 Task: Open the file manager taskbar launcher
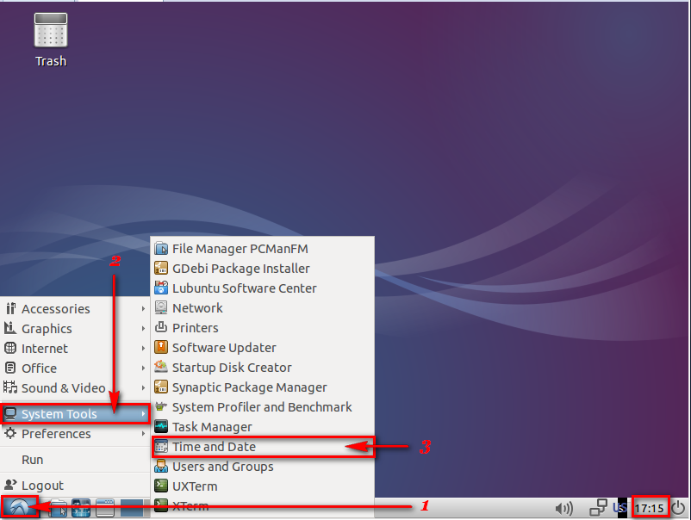(58, 508)
